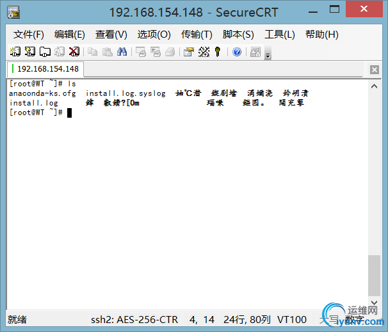
Task: Click ssh2: AES-256-CTR in status bar
Action: (134, 320)
